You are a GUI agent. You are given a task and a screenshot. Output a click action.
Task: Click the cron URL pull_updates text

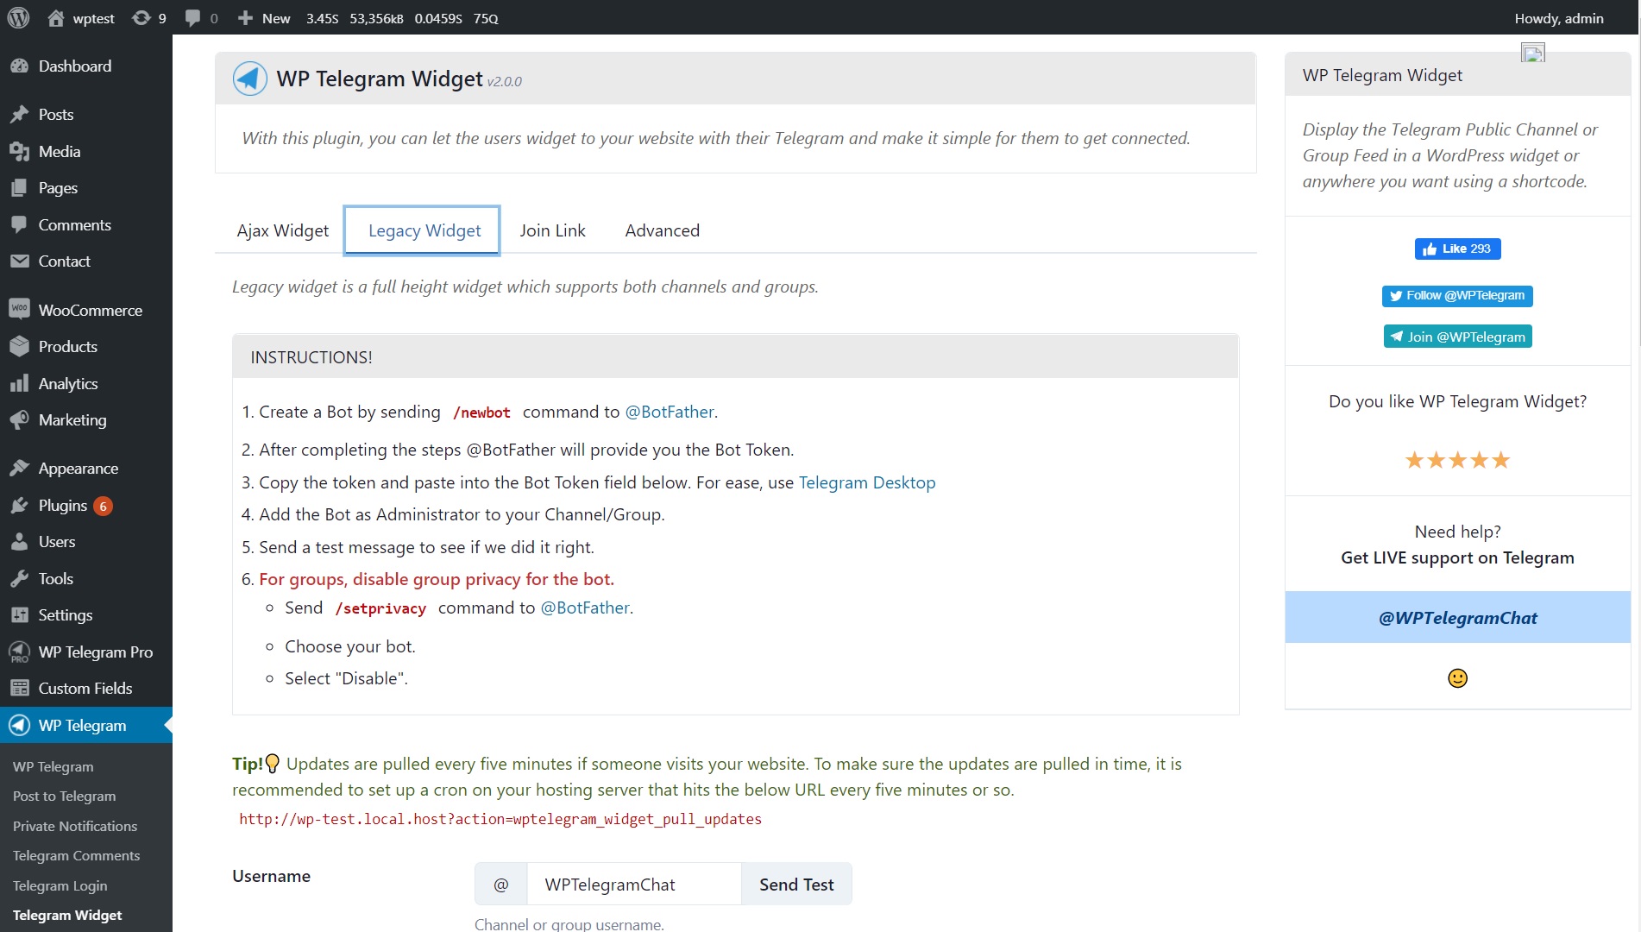[x=500, y=820]
